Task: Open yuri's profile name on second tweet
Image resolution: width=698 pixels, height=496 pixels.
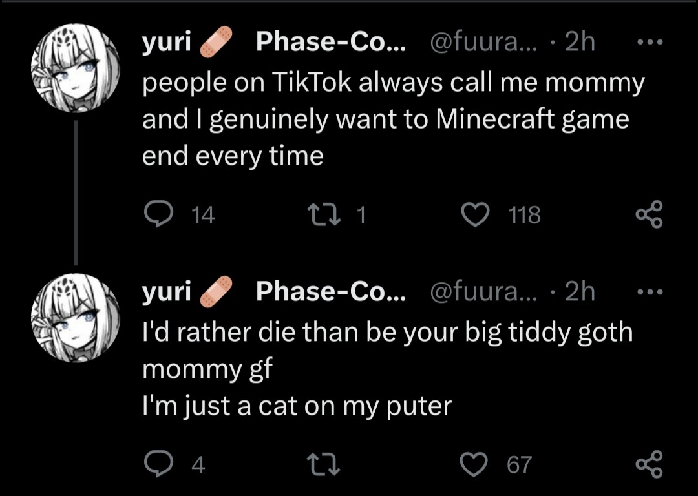Action: 167,292
